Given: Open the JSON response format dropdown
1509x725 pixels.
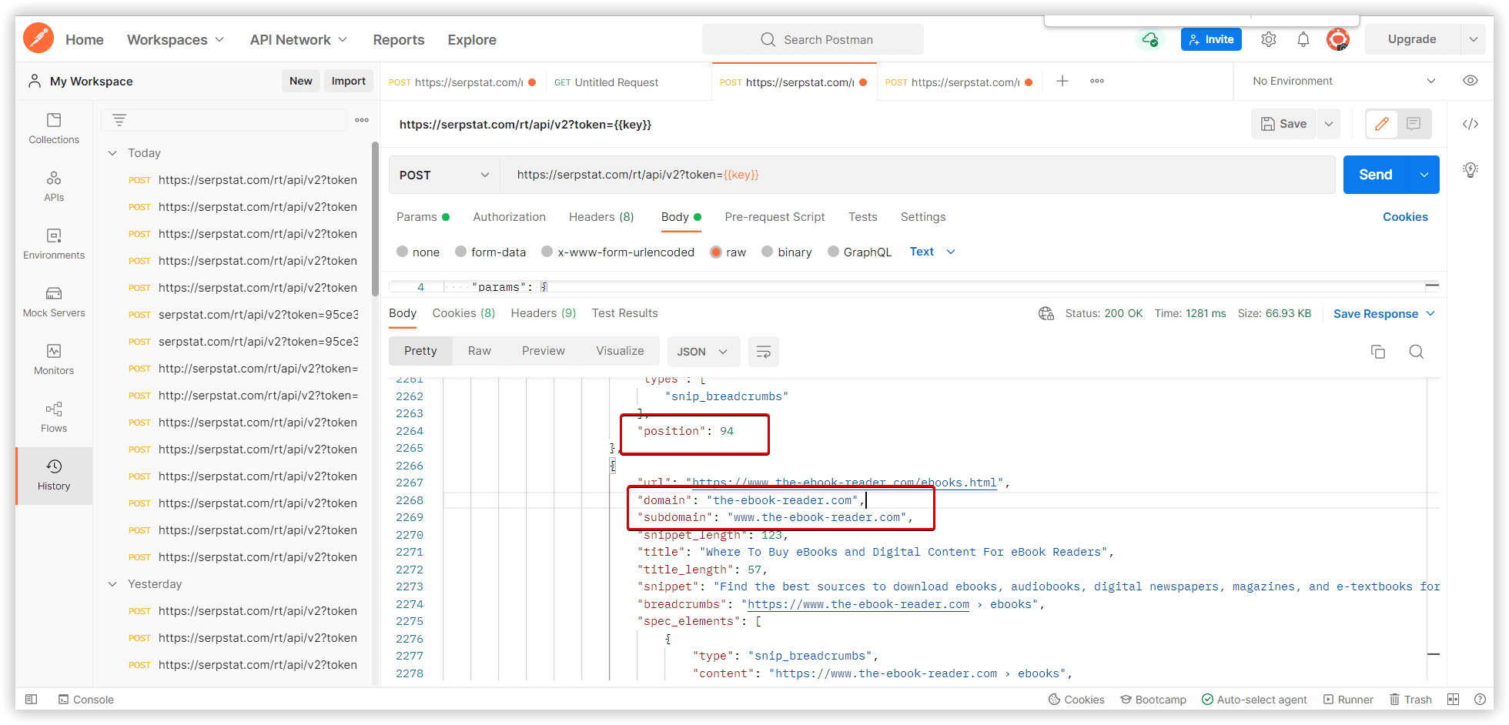Looking at the screenshot, I should 703,352.
